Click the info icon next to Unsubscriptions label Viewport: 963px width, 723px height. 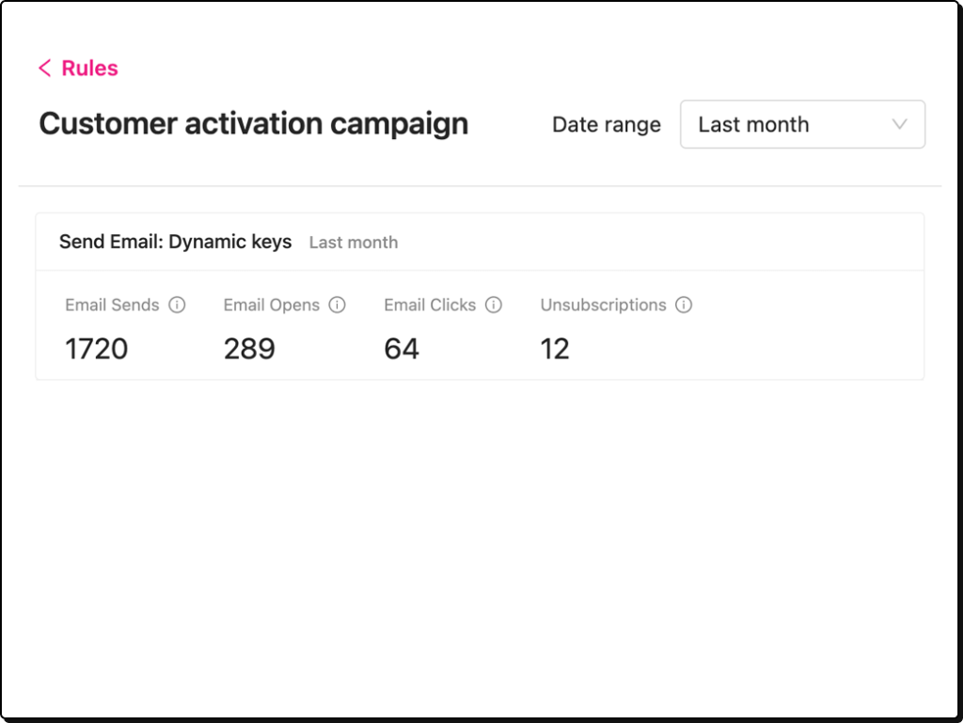[685, 305]
